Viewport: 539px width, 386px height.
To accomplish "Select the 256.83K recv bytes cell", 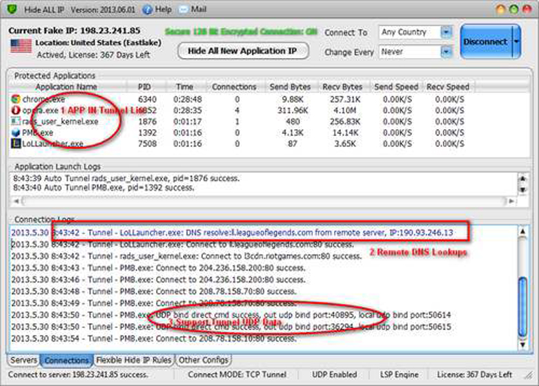I will click(x=344, y=122).
